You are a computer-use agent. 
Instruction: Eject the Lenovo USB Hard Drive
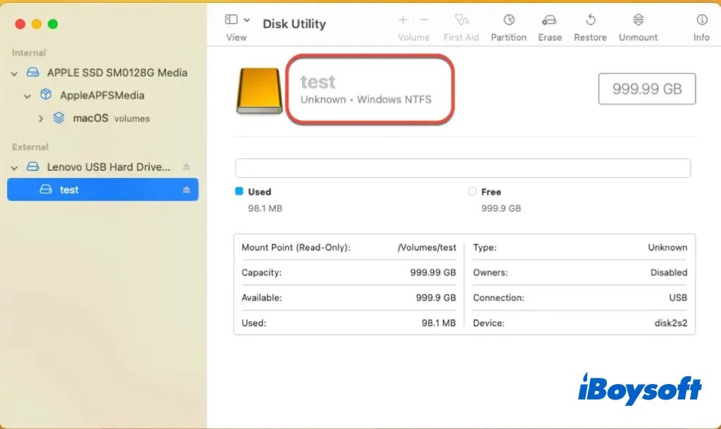click(x=186, y=167)
